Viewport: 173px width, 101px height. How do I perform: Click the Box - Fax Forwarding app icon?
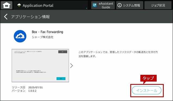click(x=20, y=36)
